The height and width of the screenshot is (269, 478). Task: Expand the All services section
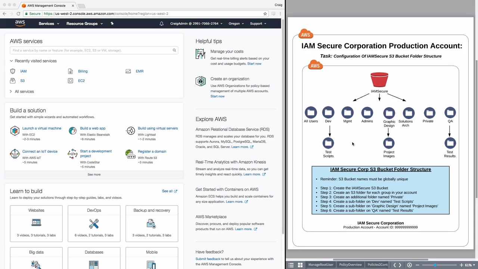pyautogui.click(x=22, y=92)
